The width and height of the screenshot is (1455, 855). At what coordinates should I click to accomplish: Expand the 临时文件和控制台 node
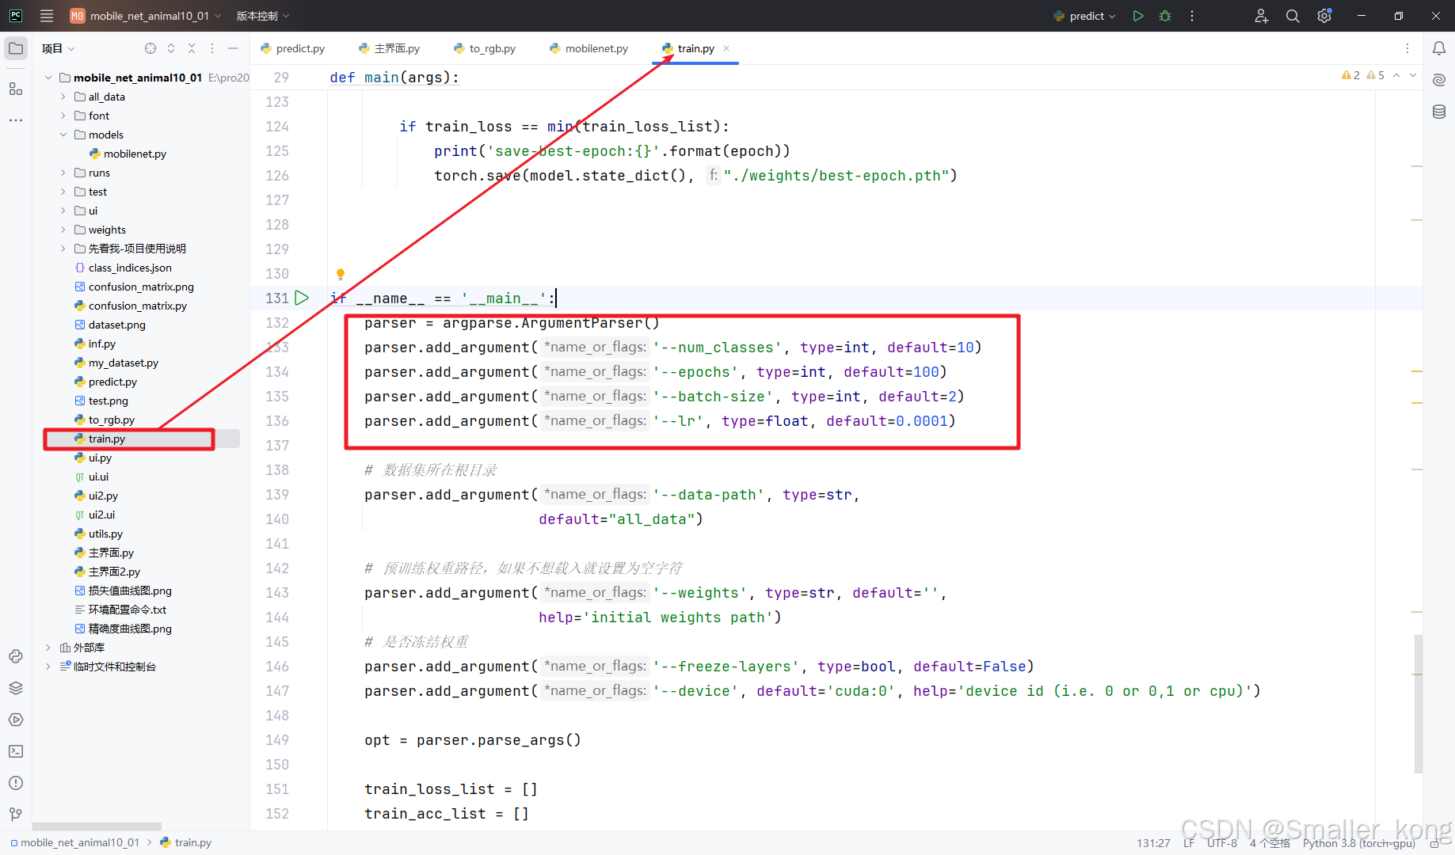coord(48,667)
